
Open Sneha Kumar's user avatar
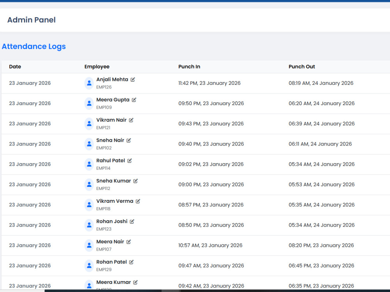[89, 185]
